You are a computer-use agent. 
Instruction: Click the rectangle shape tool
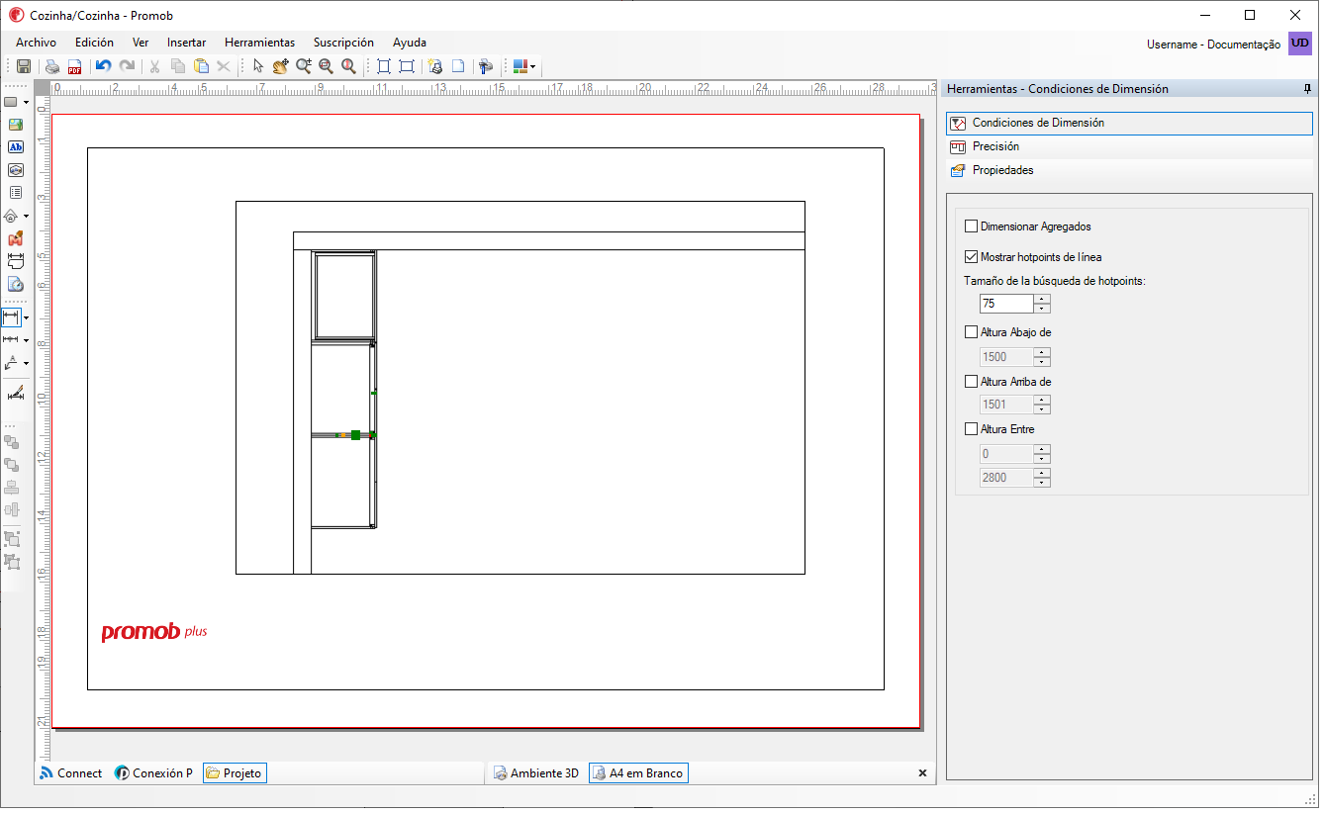[x=11, y=102]
